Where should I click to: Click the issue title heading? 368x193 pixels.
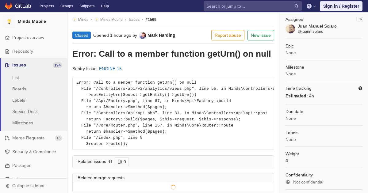click(x=172, y=54)
